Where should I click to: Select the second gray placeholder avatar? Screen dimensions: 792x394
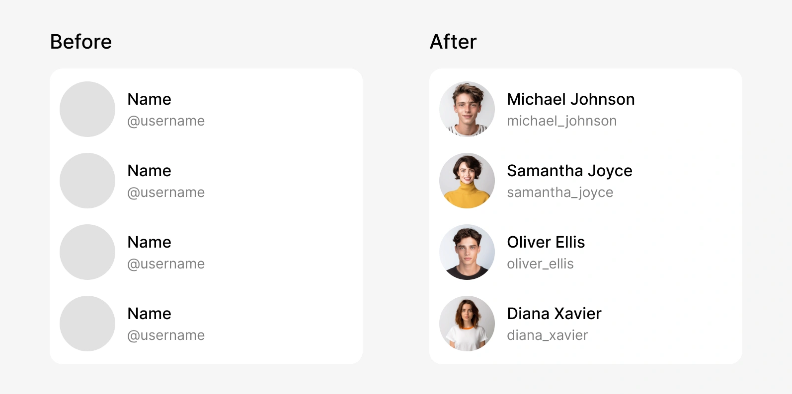pos(87,181)
